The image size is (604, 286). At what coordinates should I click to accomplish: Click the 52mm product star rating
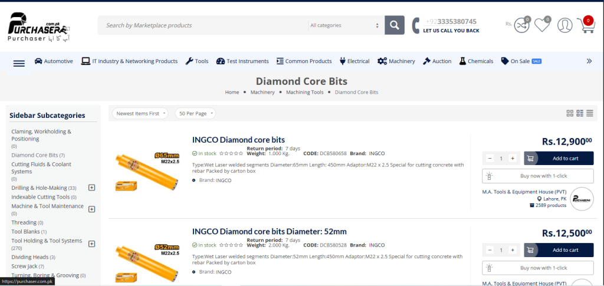[231, 245]
